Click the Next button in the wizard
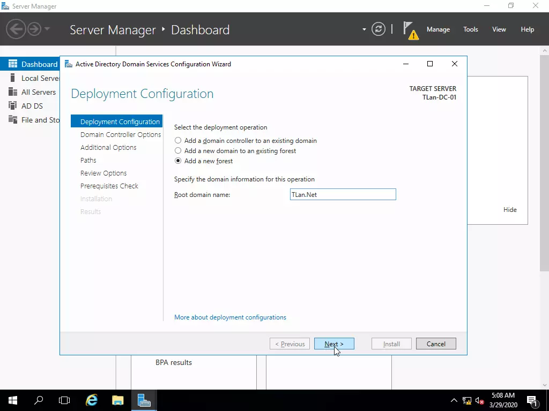549x411 pixels. coord(334,344)
